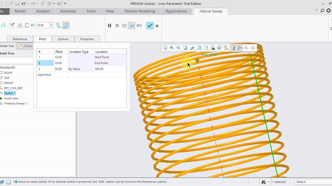Open the Properties panel tab
This screenshot has height=186, width=332.
click(87, 39)
